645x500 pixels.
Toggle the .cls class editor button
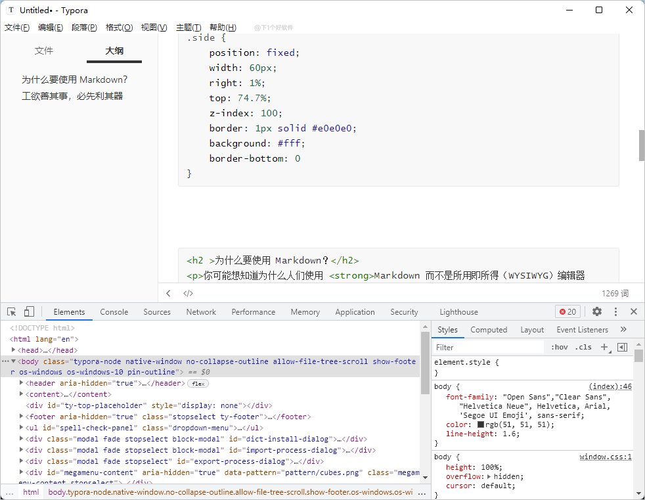[583, 347]
